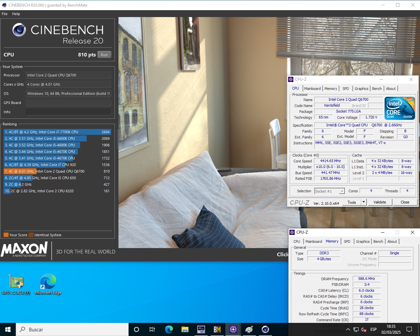The image size is (420, 336).
Task: Open network status tray icon
Action: pos(356,329)
